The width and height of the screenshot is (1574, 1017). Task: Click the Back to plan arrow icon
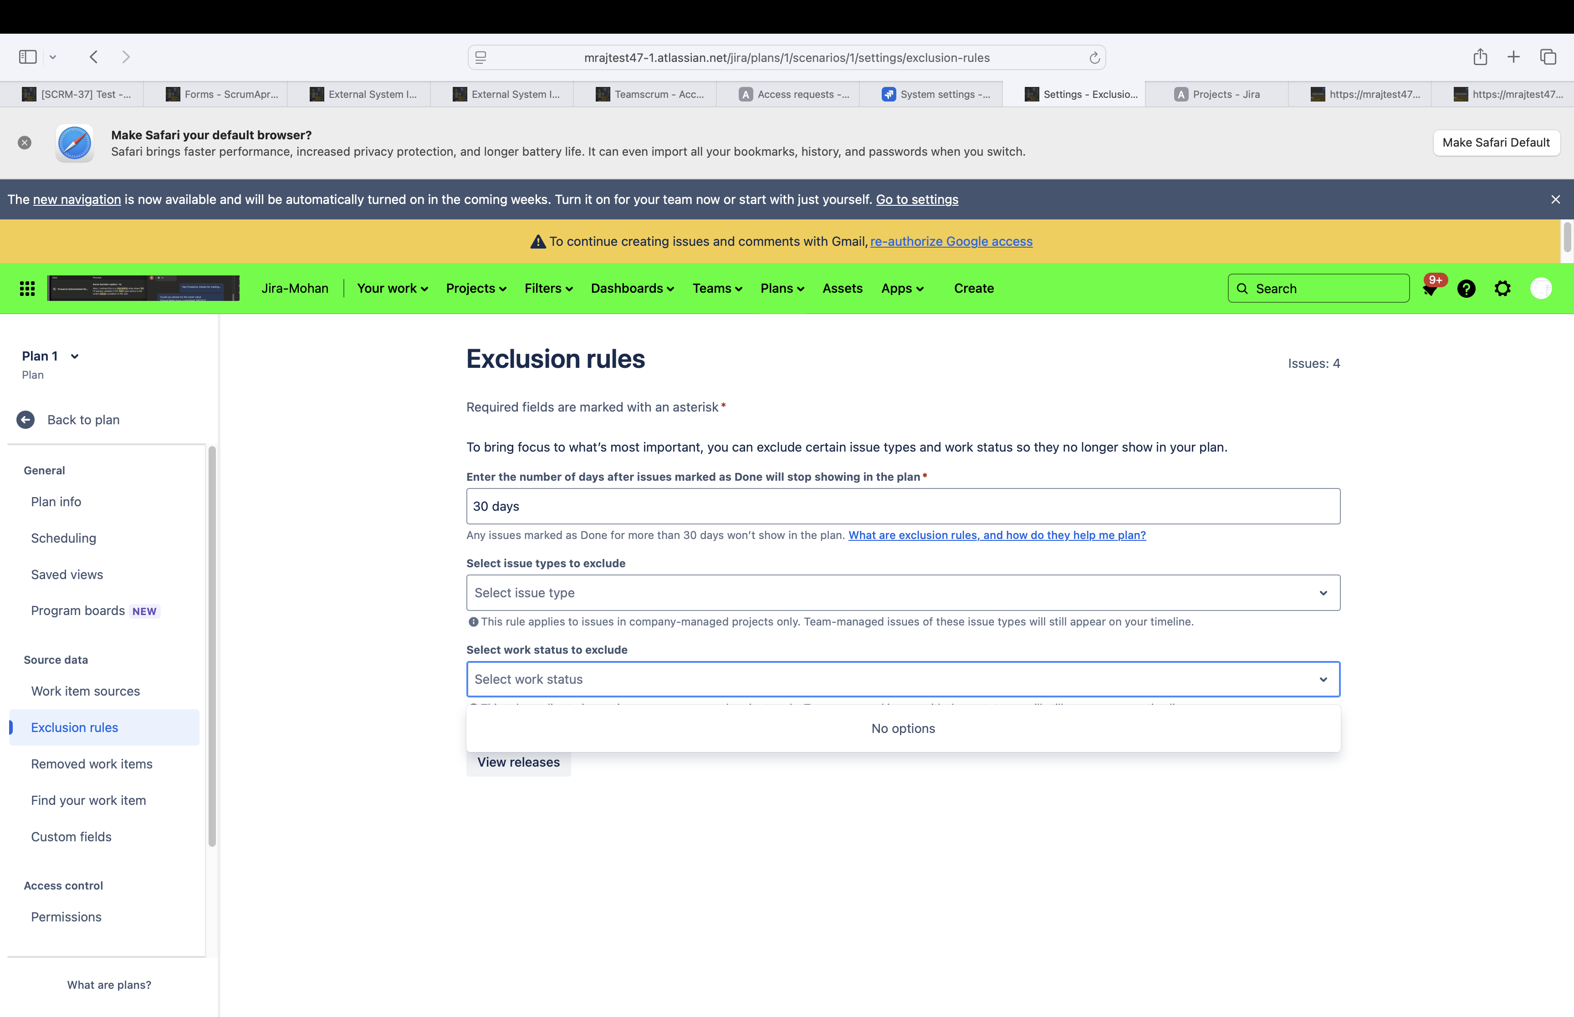point(26,420)
